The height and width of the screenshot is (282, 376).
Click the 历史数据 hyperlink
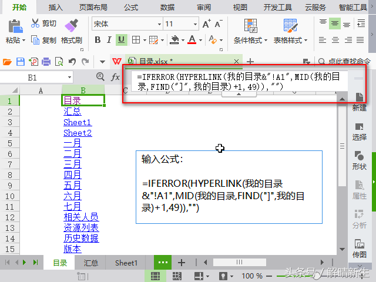point(81,238)
